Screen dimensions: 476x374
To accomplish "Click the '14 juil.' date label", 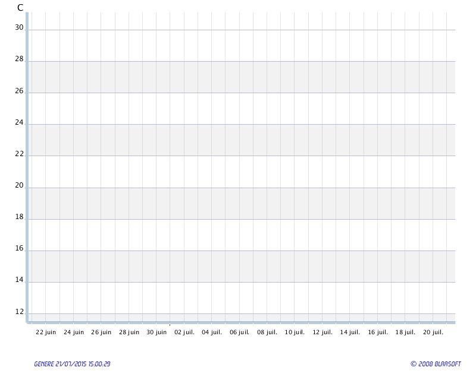I will 350,332.
